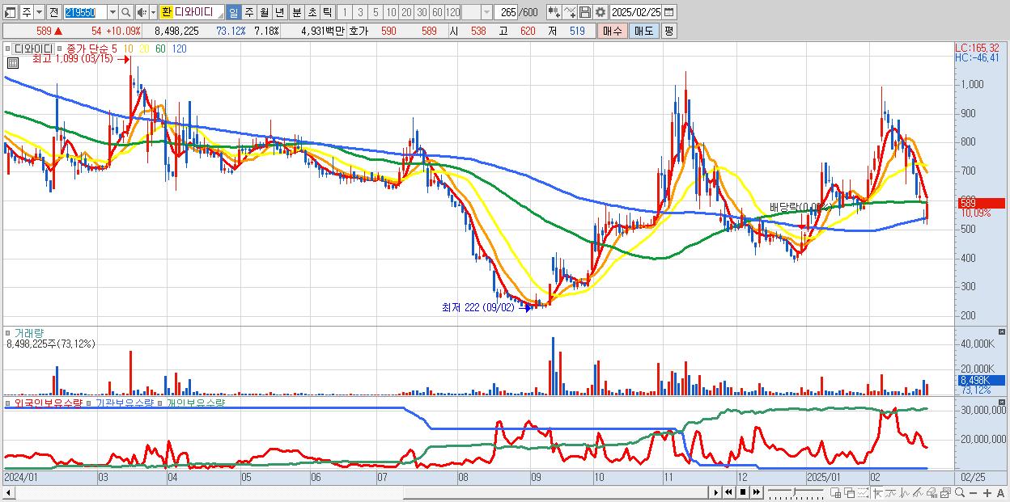Click the panel layout icon at top-left
Screen dimensions: 1010x502
click(10, 12)
